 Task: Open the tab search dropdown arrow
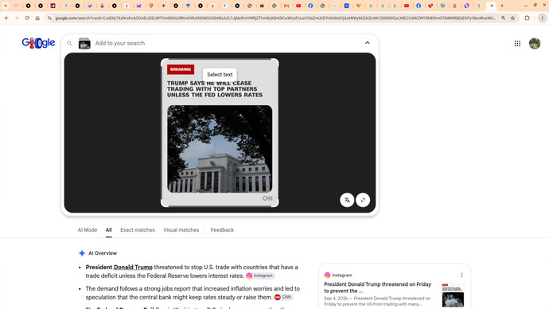coord(6,6)
